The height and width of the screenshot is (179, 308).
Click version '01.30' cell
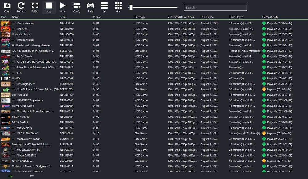coord(96,84)
